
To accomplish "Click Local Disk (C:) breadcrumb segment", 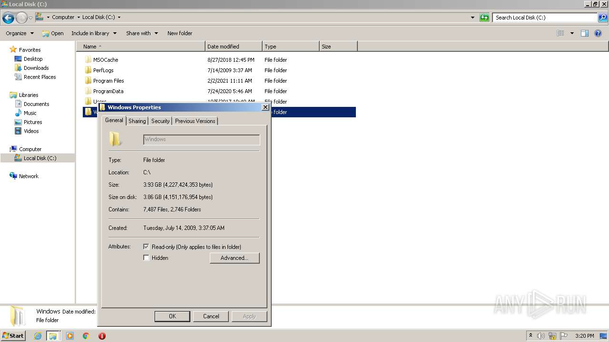I will coord(98,17).
